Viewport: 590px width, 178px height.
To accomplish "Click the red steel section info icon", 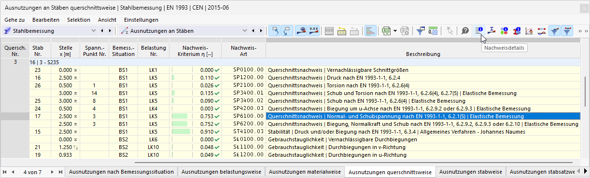I will coord(517,31).
